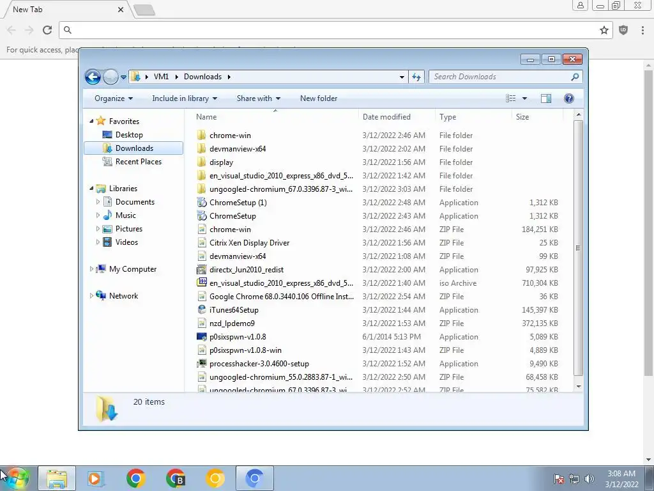Select the My Computer icon
Screen dimensions: 654x491
(x=100, y=269)
